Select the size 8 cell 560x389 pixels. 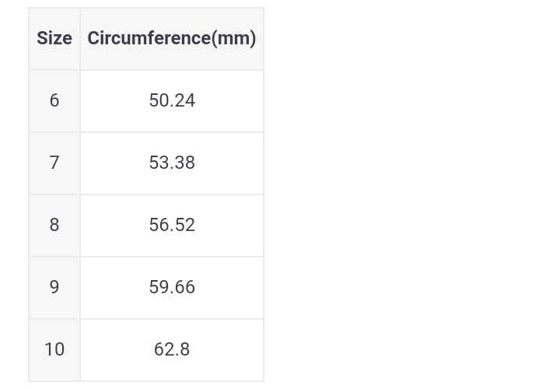(x=54, y=226)
